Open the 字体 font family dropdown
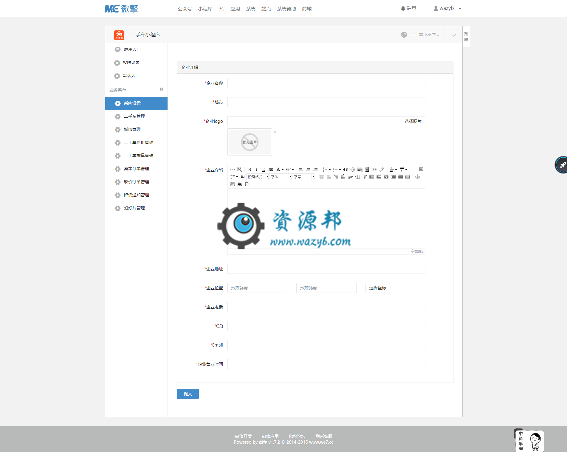Viewport: 567px width, 452px height. tap(281, 177)
